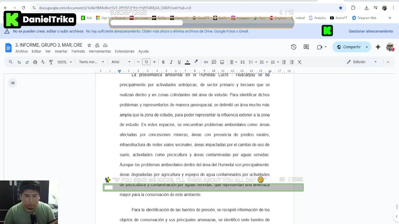Open the Ver menu
The image size is (399, 224).
click(48, 51)
